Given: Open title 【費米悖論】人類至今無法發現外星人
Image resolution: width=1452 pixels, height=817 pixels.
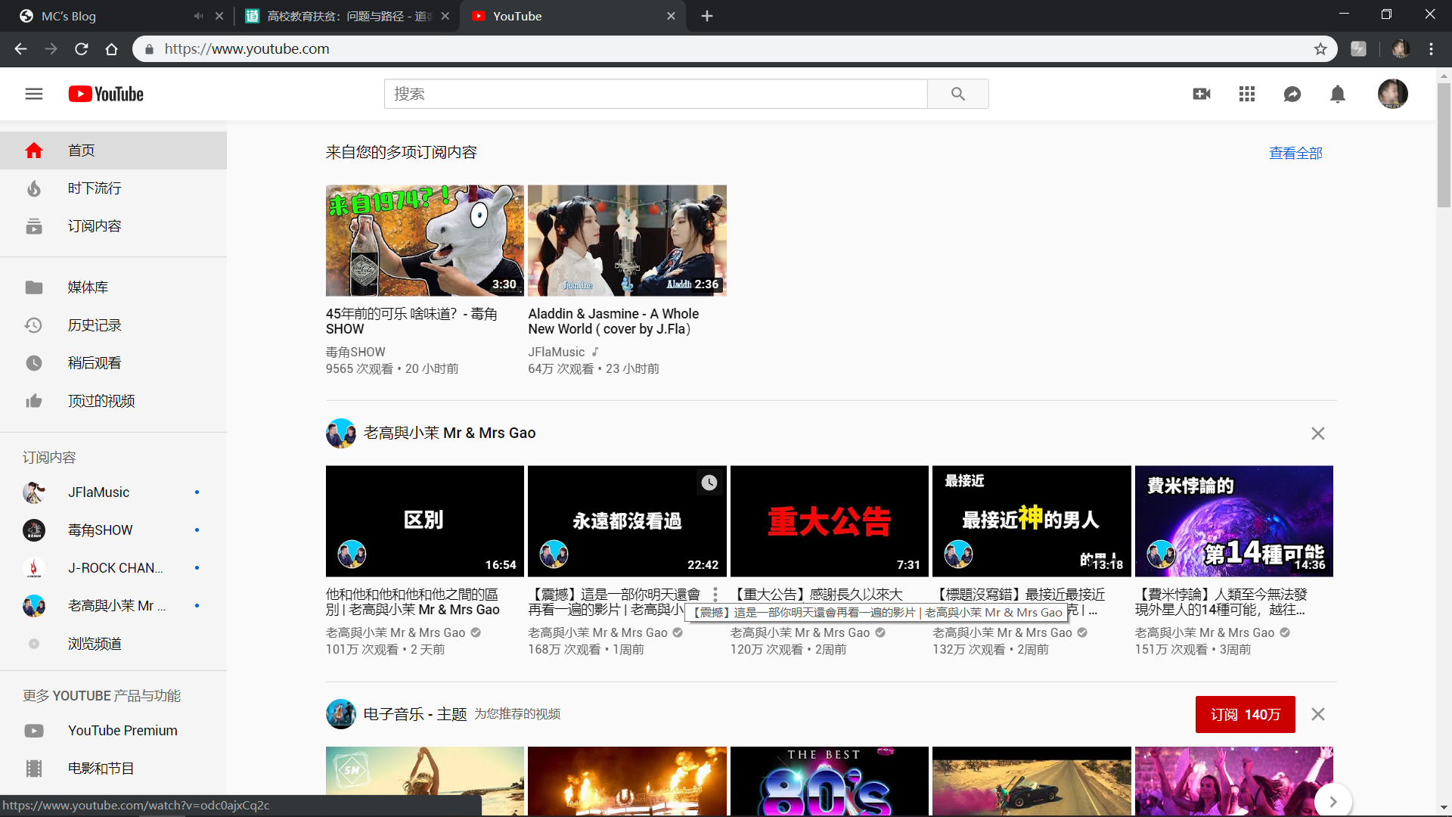Looking at the screenshot, I should (1221, 602).
